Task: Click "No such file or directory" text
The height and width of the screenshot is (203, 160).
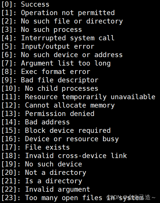Action: (x=72, y=21)
